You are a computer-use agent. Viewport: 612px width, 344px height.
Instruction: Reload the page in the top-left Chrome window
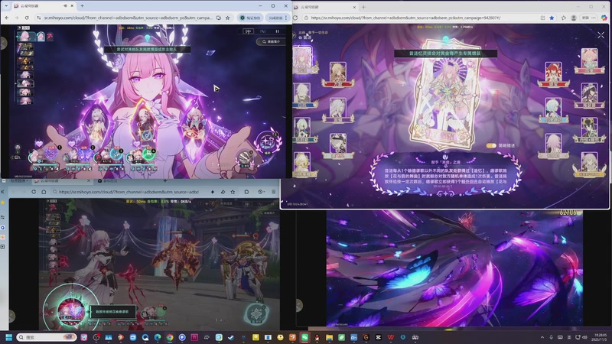(x=27, y=18)
